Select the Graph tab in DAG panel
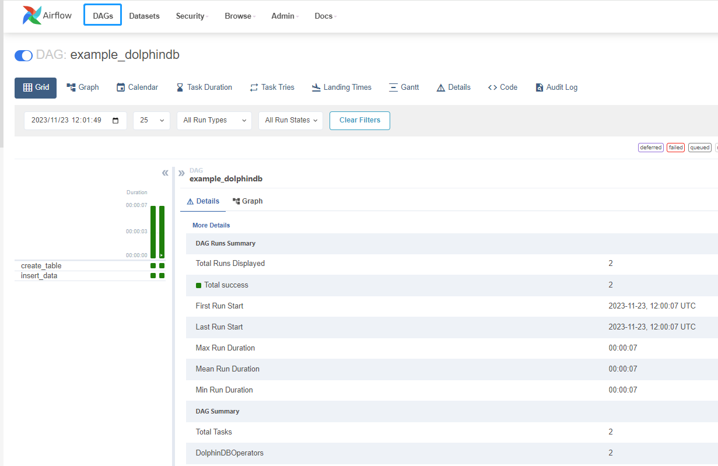This screenshot has width=718, height=466. 247,201
